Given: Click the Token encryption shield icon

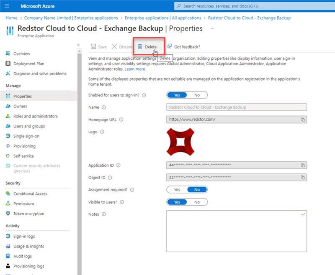Looking at the screenshot, I should [x=8, y=213].
